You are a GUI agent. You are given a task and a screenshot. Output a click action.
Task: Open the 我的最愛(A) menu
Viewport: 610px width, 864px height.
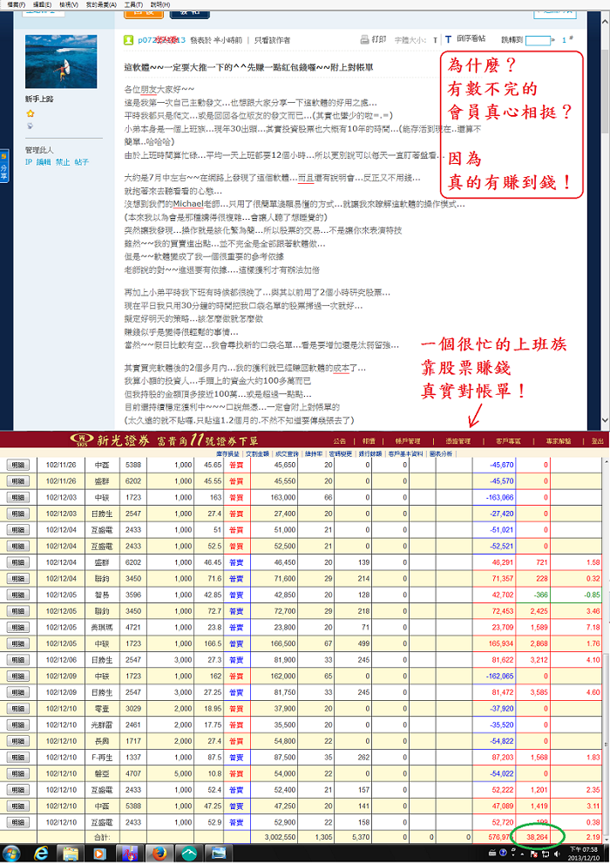101,4
